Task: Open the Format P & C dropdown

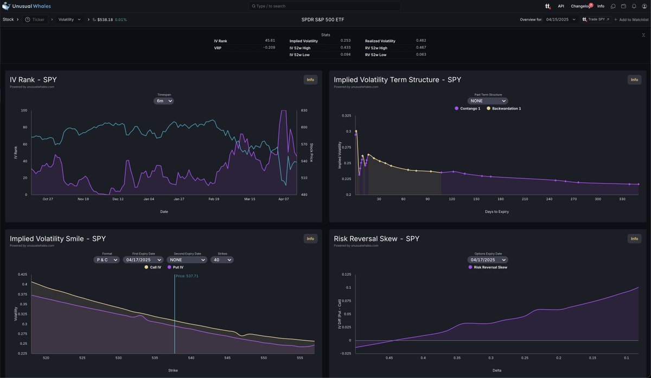Action: pos(107,260)
